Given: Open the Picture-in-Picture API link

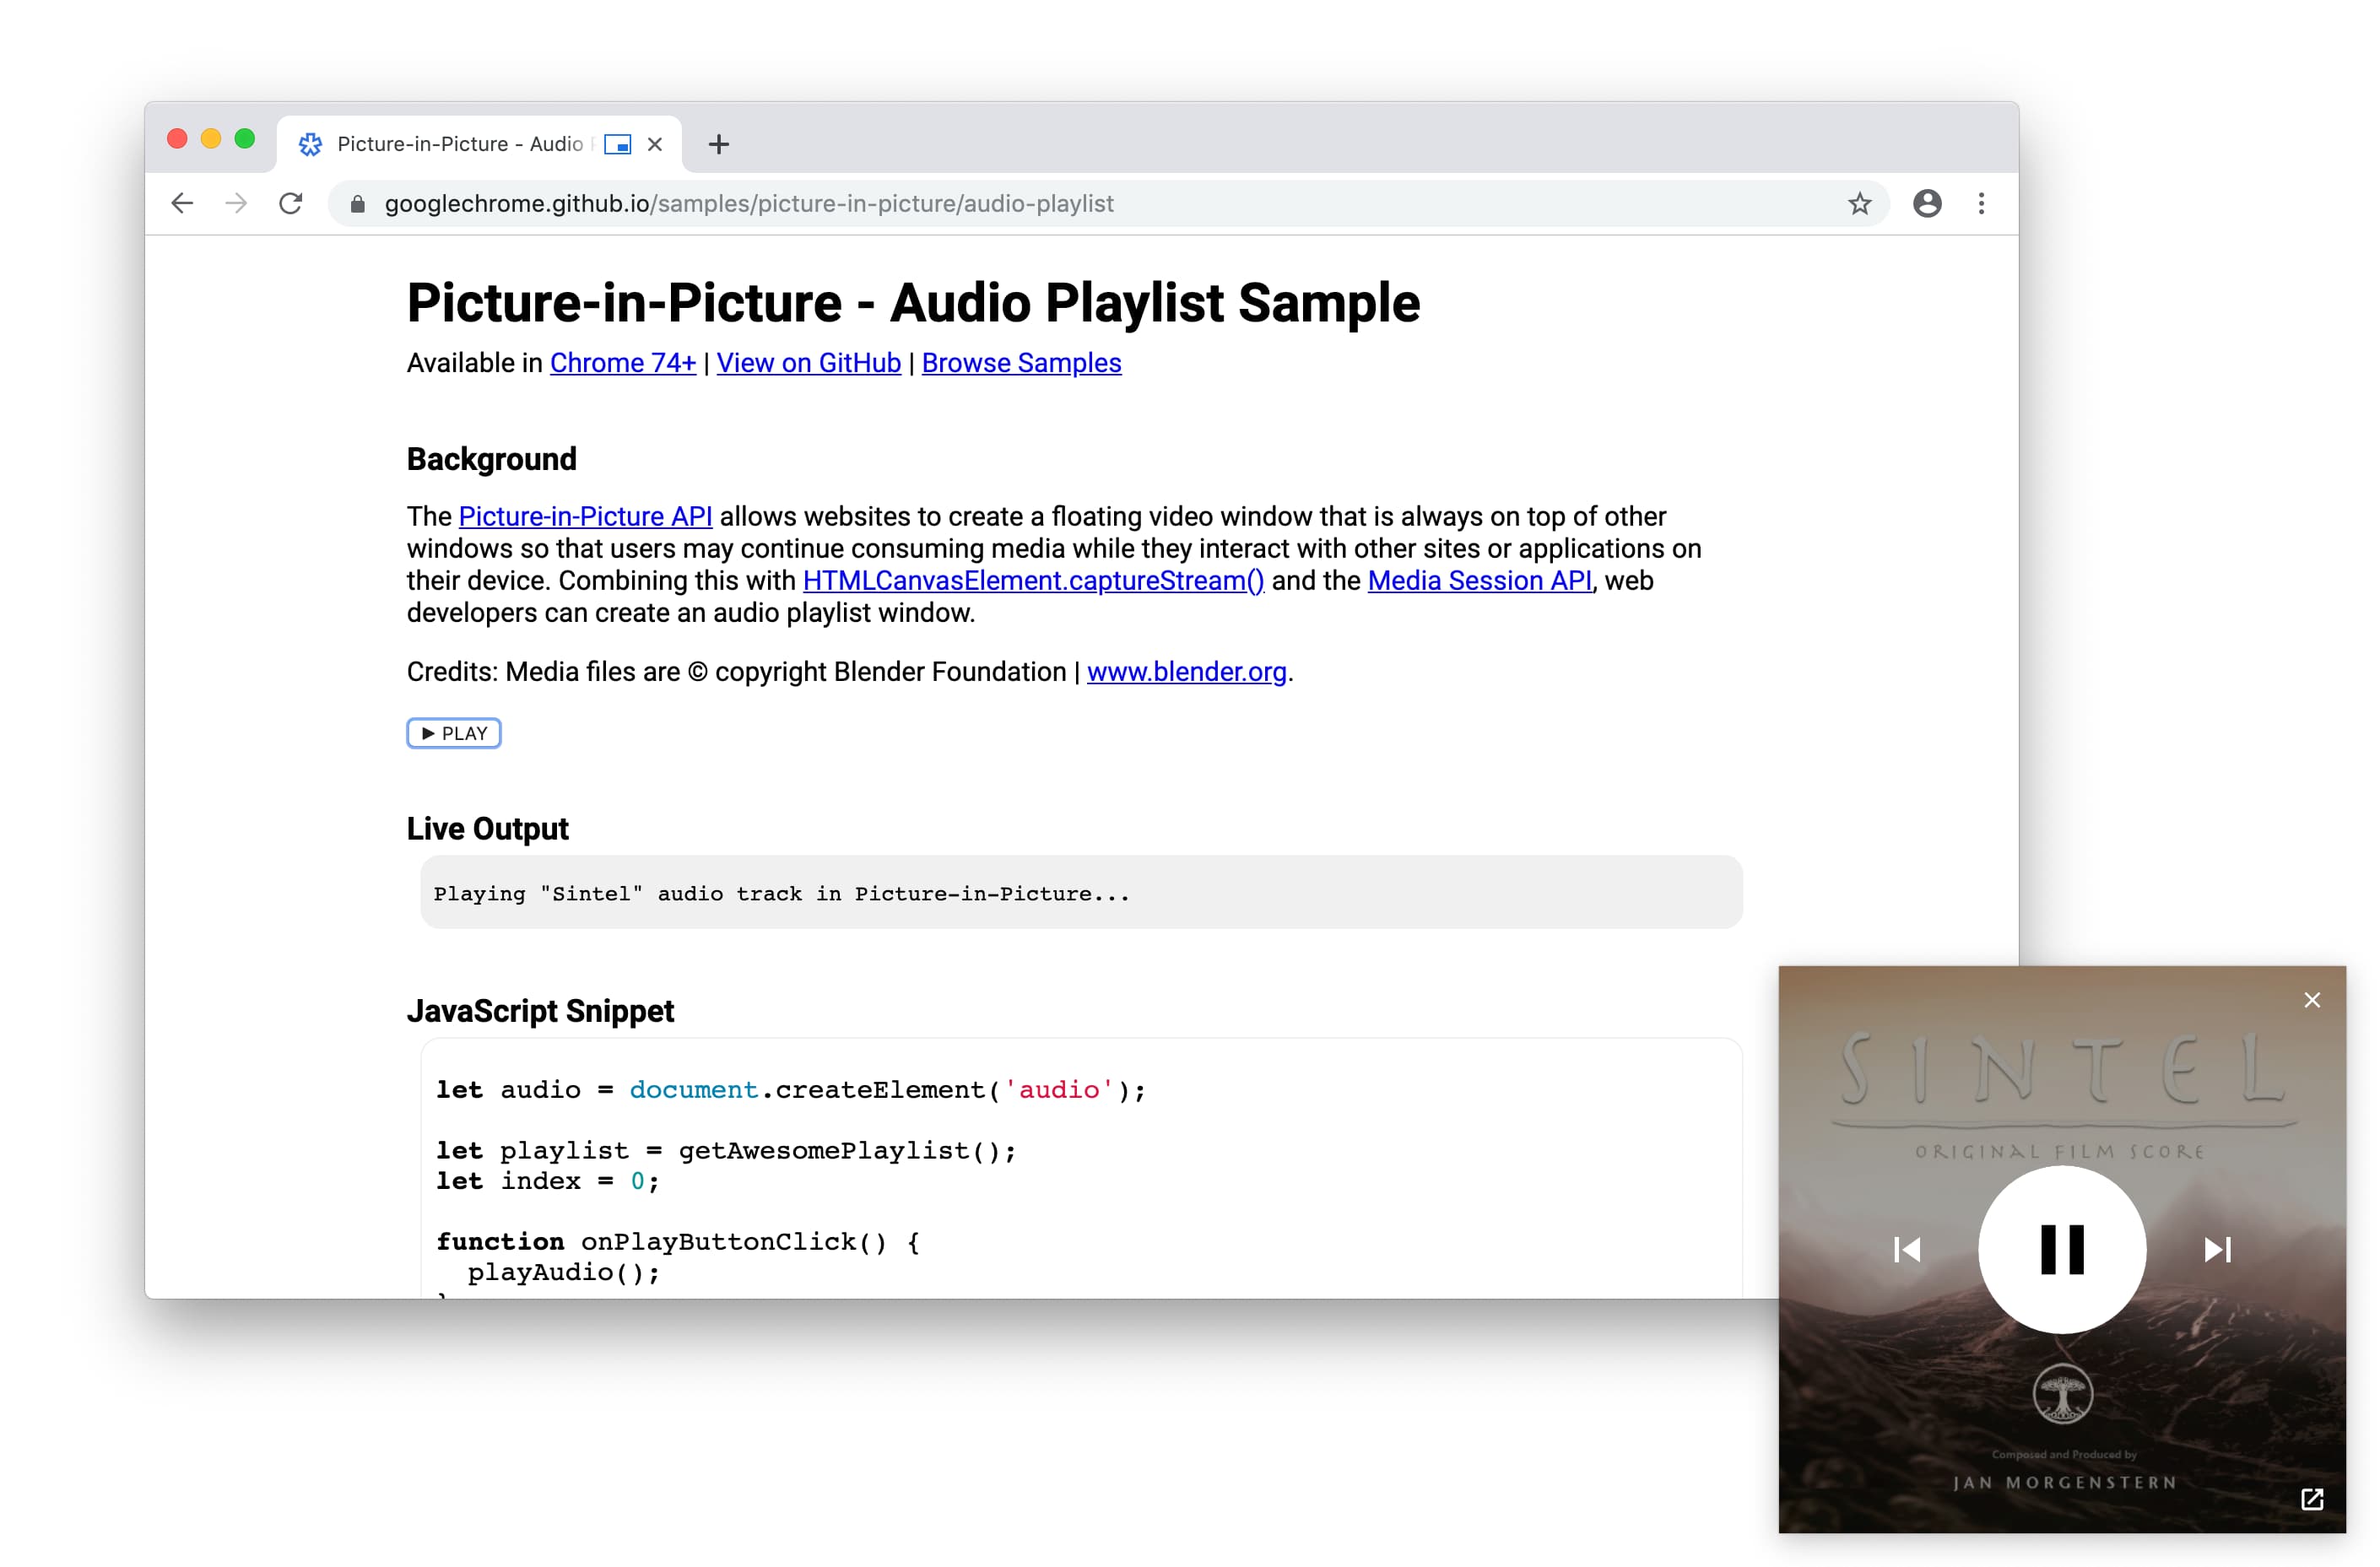Looking at the screenshot, I should point(582,514).
